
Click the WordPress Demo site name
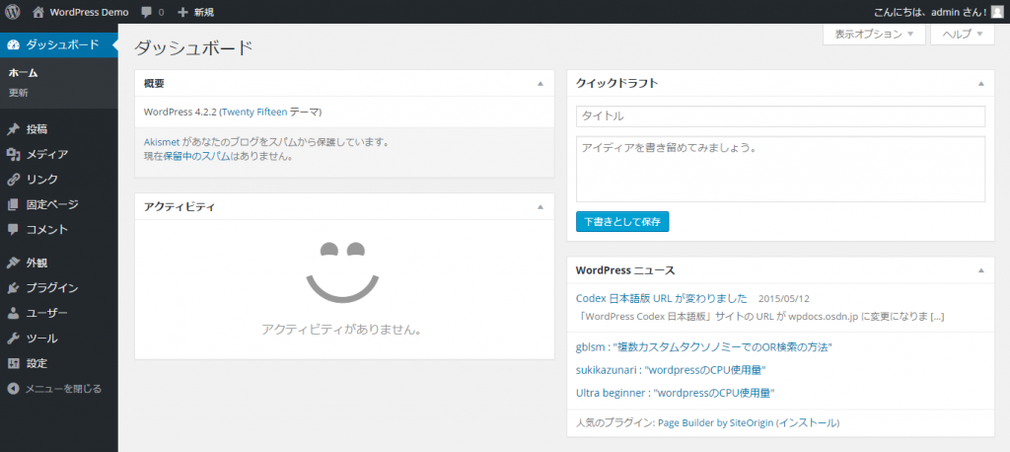point(89,12)
